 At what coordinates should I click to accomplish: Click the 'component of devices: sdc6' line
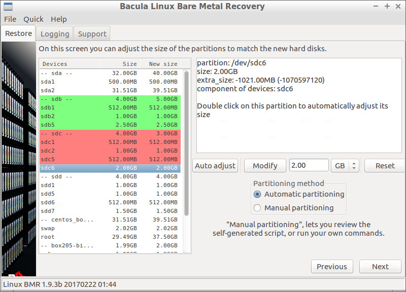[245, 89]
